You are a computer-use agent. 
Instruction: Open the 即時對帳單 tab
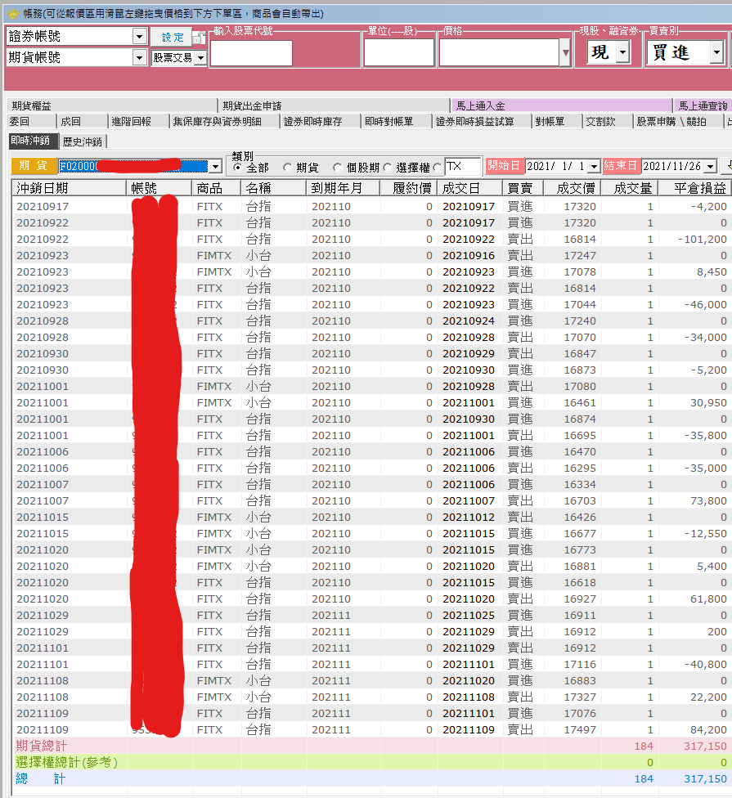coord(396,121)
